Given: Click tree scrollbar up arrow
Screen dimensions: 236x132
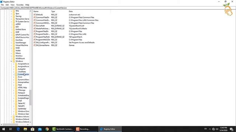Looking at the screenshot, I should 30,11.
